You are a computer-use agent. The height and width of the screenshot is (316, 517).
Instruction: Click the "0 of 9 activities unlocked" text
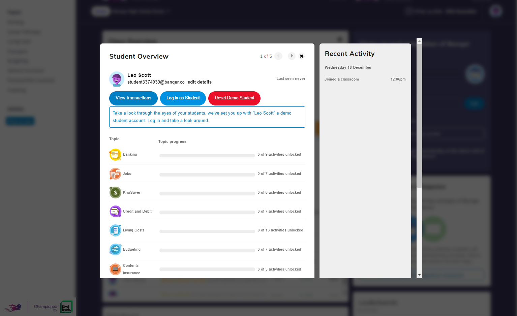tap(279, 155)
